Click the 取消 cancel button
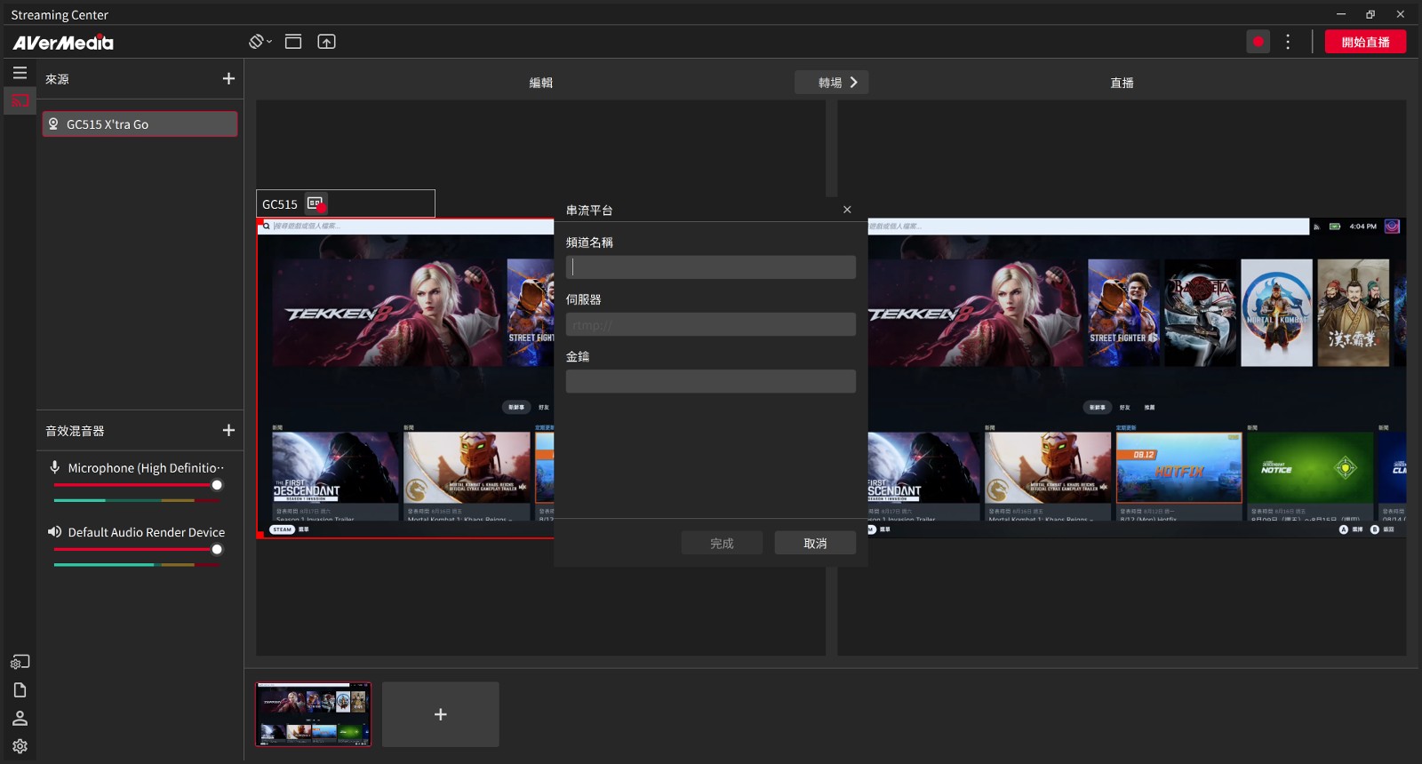This screenshot has height=764, width=1422. [x=815, y=543]
